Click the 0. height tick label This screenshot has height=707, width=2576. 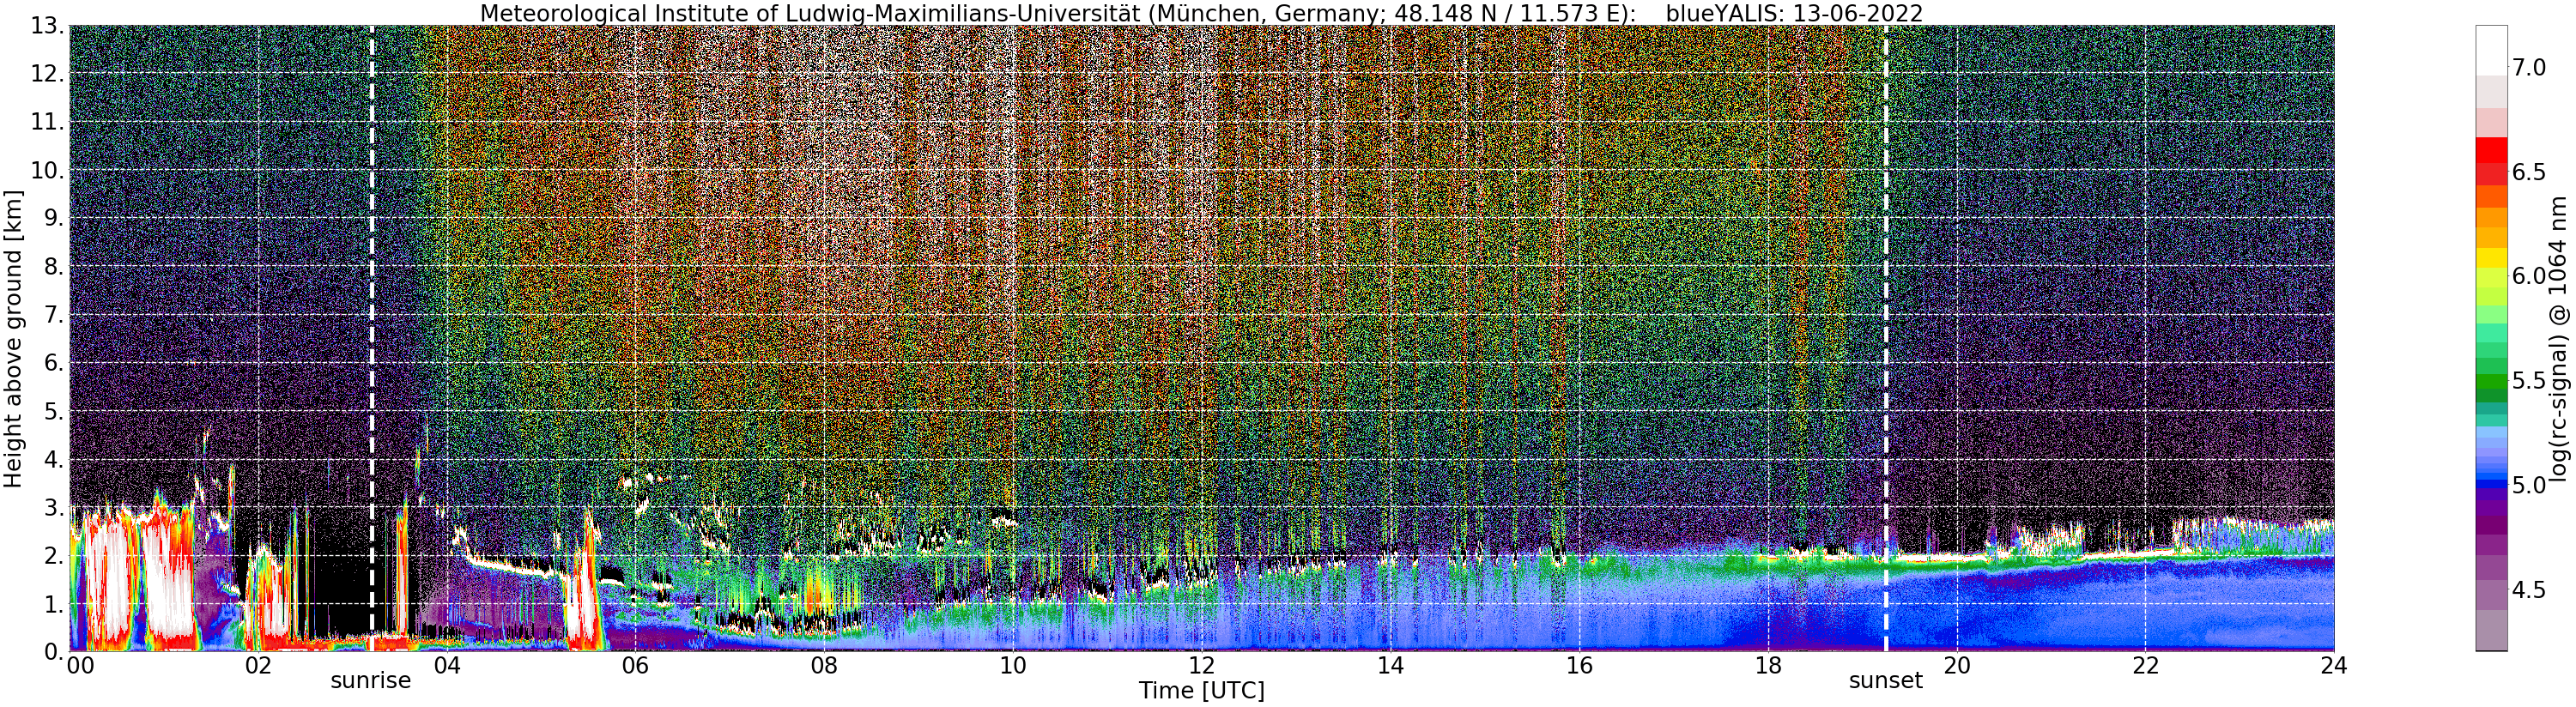click(55, 651)
